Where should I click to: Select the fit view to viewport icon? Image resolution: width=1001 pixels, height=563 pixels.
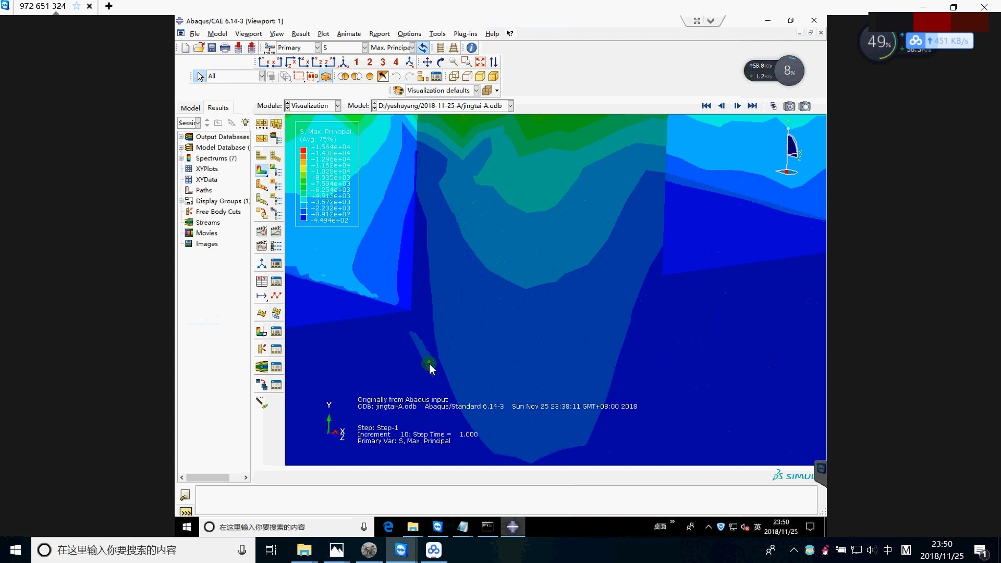[x=480, y=62]
